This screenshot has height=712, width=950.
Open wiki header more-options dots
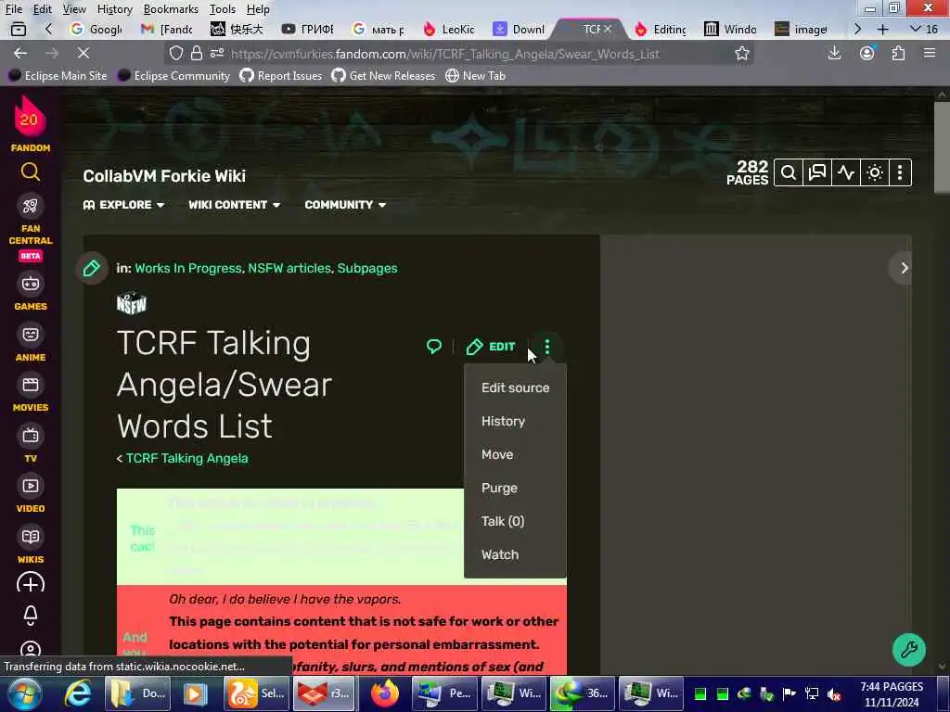tap(900, 173)
